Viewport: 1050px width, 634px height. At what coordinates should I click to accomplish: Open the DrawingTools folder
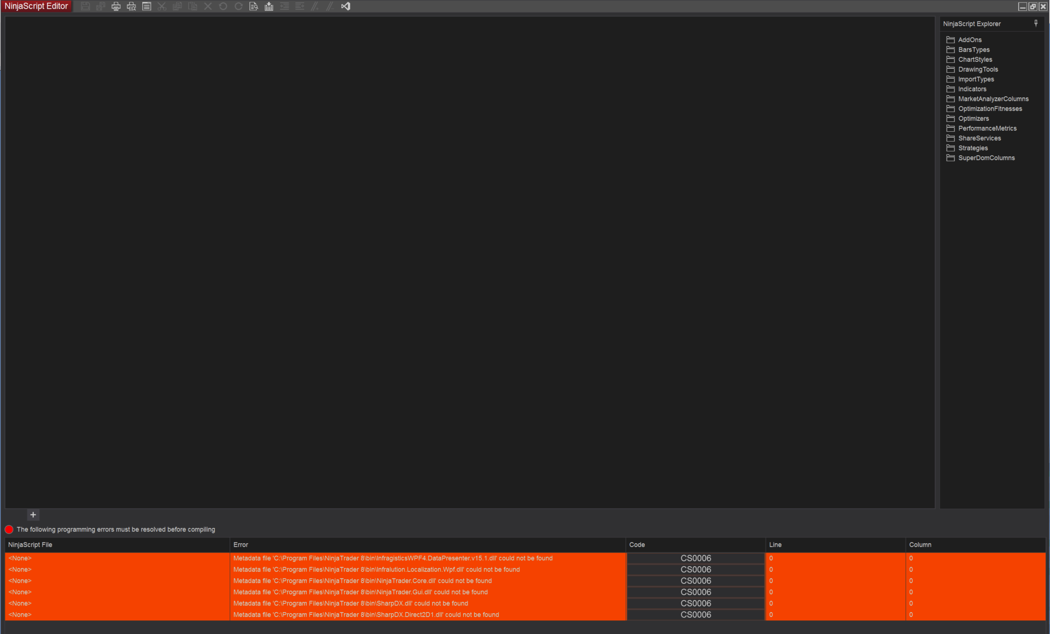tap(977, 69)
